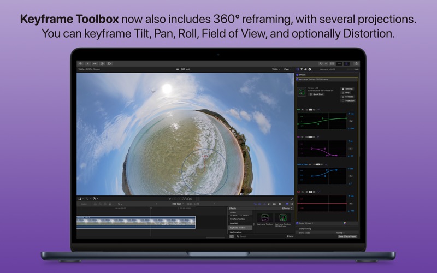Click the viewer full-screen arrows icon
This screenshot has width=437, height=273.
tap(292, 199)
